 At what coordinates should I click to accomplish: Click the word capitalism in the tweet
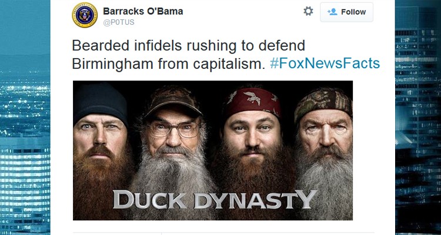(x=229, y=64)
